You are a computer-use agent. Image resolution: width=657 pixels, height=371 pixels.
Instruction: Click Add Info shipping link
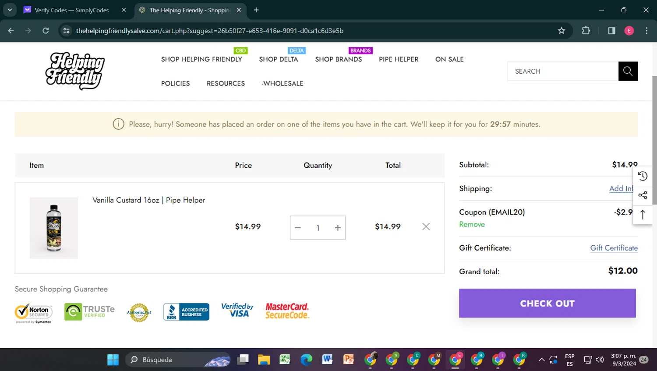[621, 188]
